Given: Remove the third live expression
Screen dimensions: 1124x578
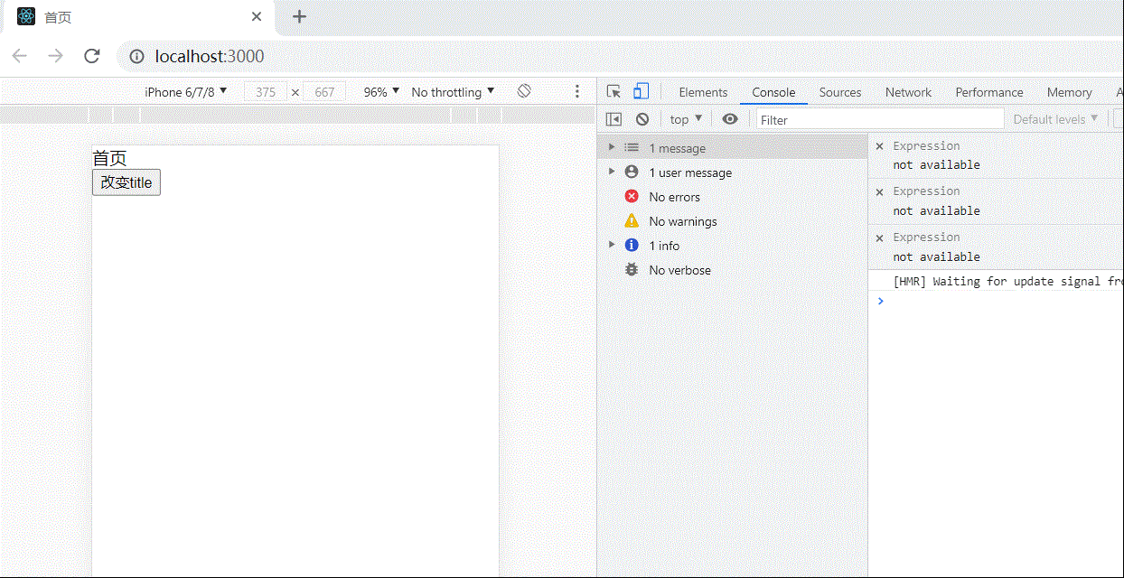Looking at the screenshot, I should click(879, 238).
